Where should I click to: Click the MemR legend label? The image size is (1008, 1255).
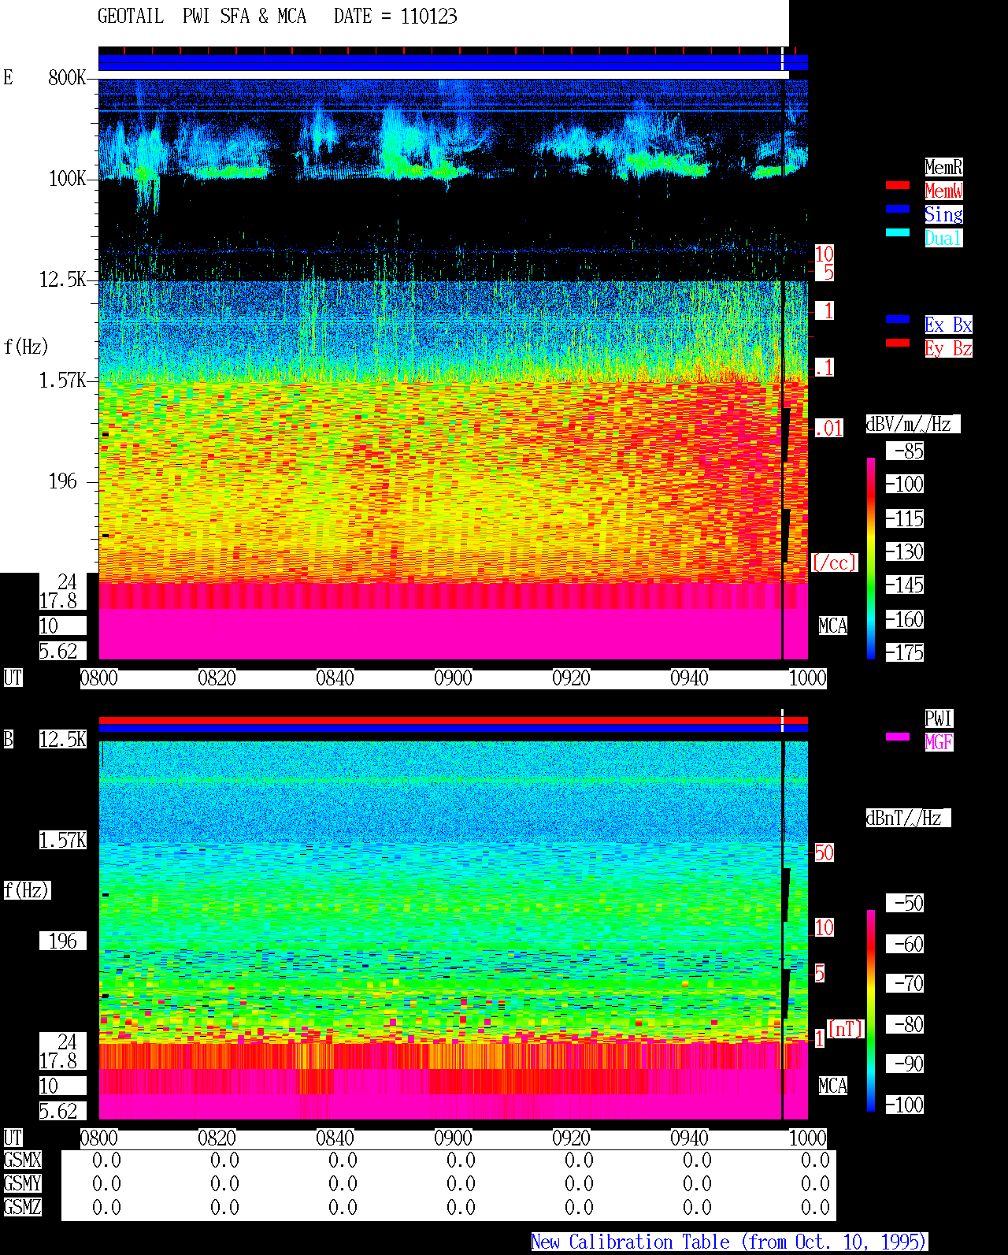click(943, 167)
